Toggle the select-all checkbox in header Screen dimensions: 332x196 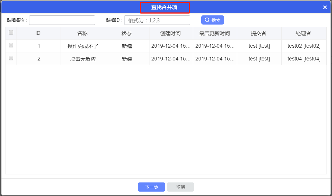click(x=11, y=33)
